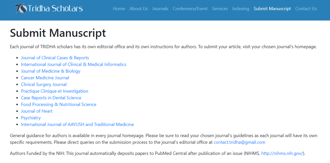Open Case Reports in Dental Science
330x163 pixels.
tap(51, 98)
